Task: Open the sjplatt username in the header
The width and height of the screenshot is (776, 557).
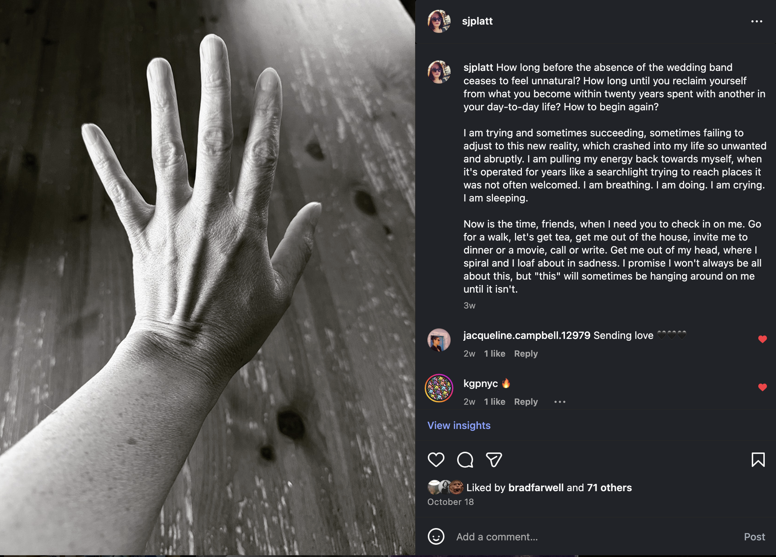Action: click(477, 21)
